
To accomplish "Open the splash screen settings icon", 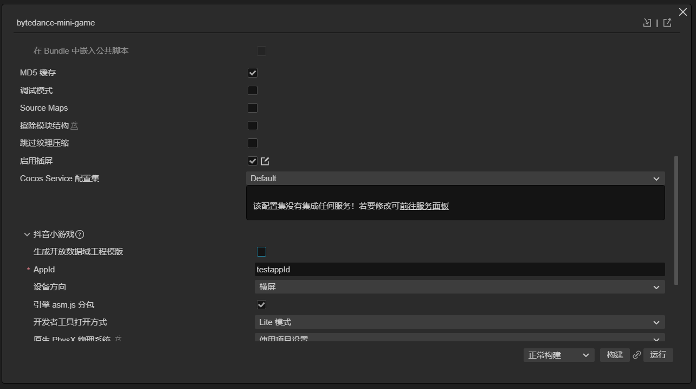I will pyautogui.click(x=265, y=161).
